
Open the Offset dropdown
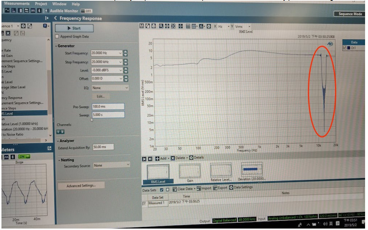click(121, 78)
